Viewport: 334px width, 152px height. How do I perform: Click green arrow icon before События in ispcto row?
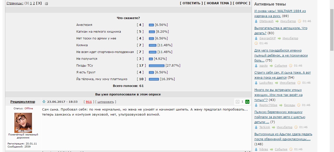pos(271,66)
